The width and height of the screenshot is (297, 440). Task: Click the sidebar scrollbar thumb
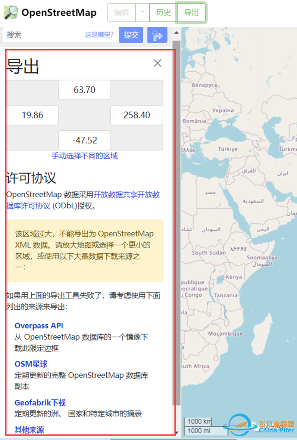click(x=176, y=223)
